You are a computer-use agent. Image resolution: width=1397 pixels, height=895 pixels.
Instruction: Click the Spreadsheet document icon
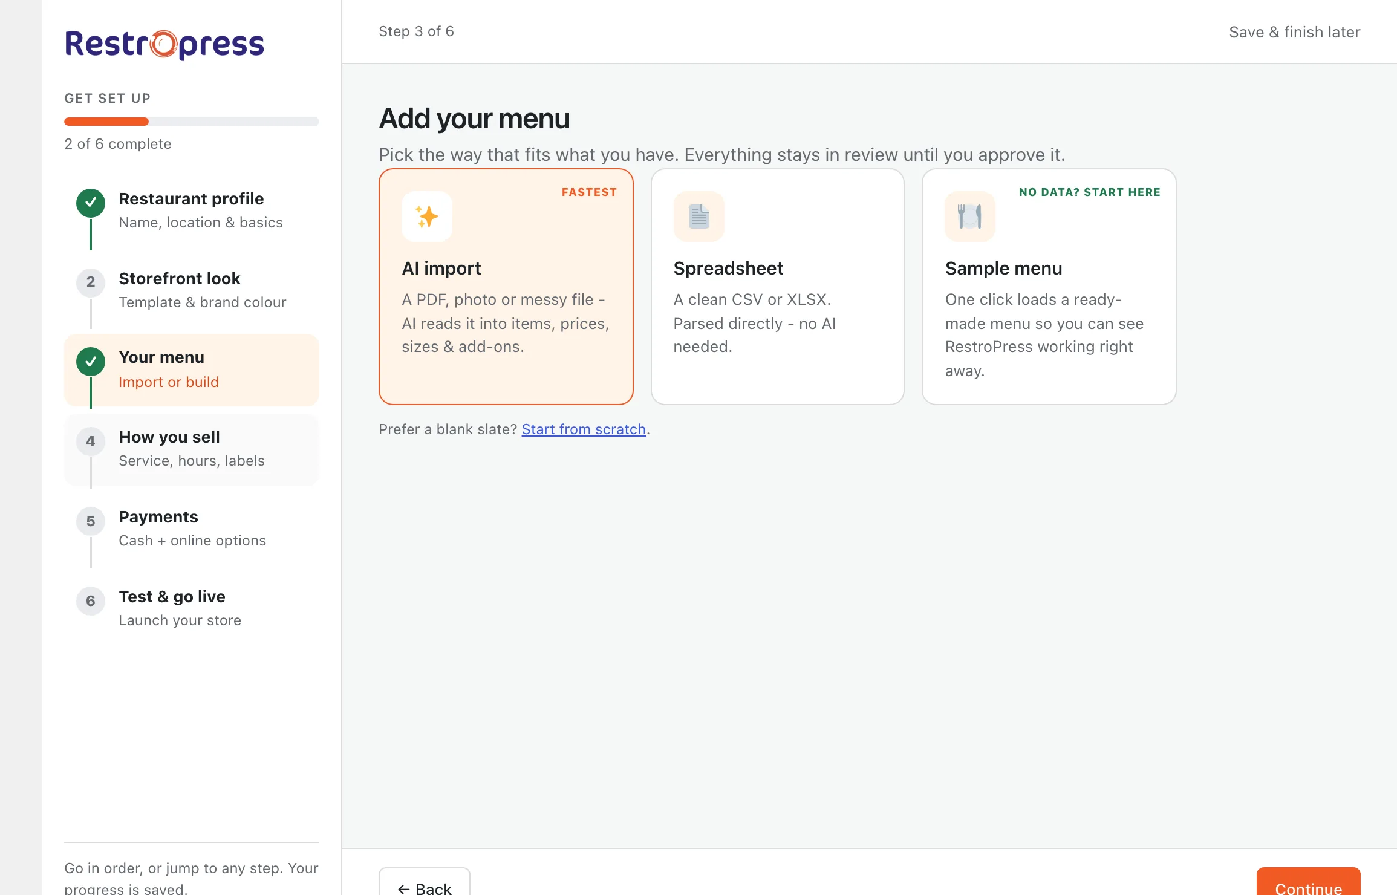[x=699, y=216]
